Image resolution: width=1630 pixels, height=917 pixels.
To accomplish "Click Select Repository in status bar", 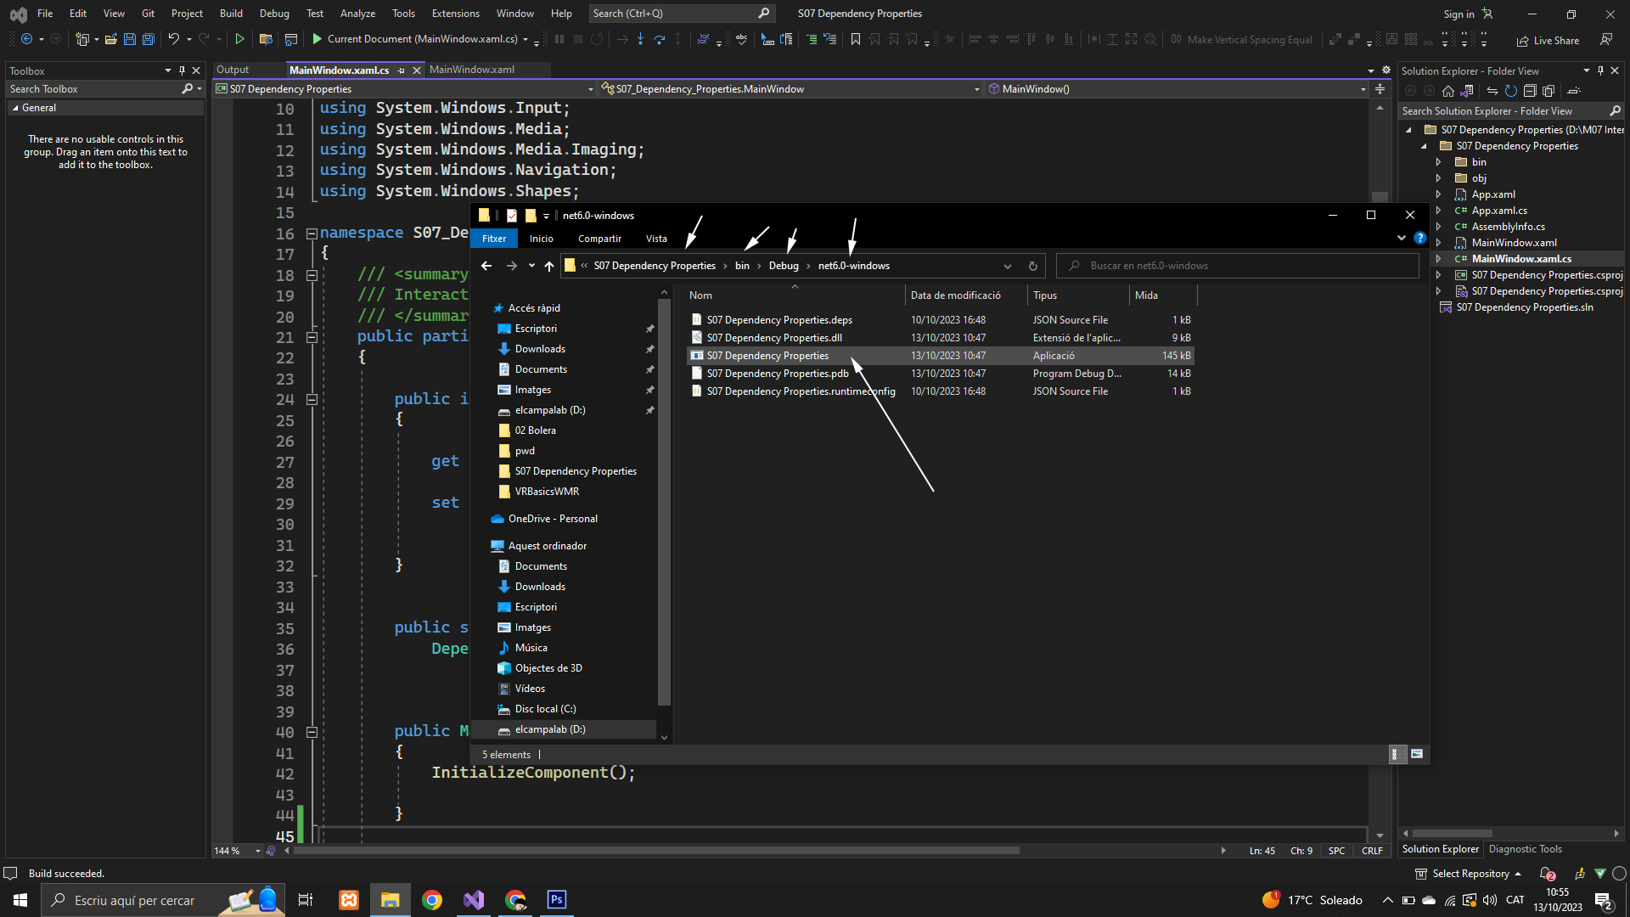I will click(1470, 874).
